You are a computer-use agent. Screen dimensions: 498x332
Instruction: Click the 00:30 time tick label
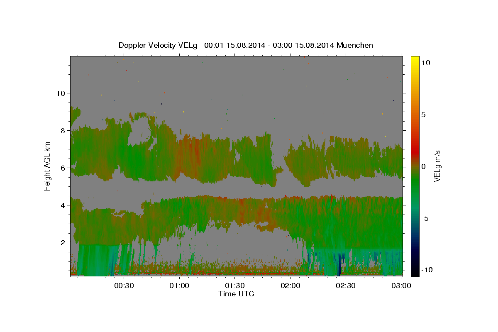pos(124,286)
